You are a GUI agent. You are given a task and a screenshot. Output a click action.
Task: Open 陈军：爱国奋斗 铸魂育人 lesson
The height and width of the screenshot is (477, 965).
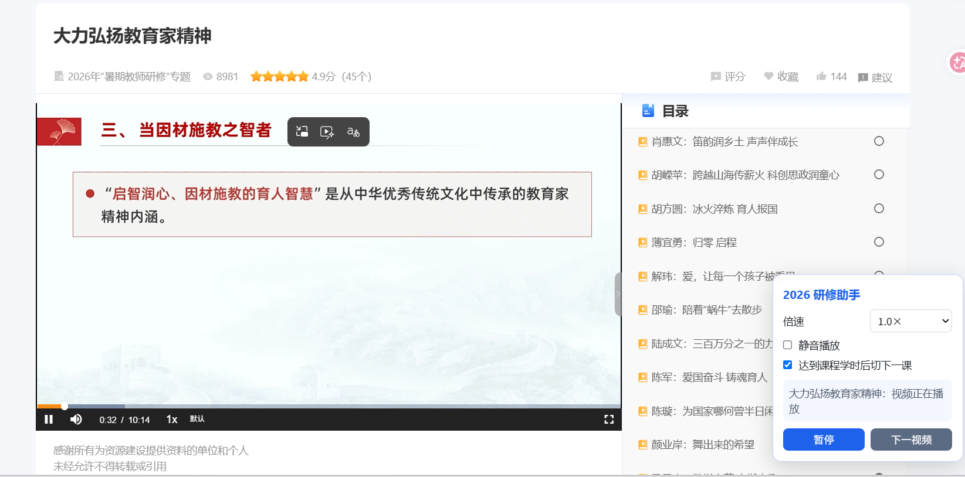[x=709, y=377]
